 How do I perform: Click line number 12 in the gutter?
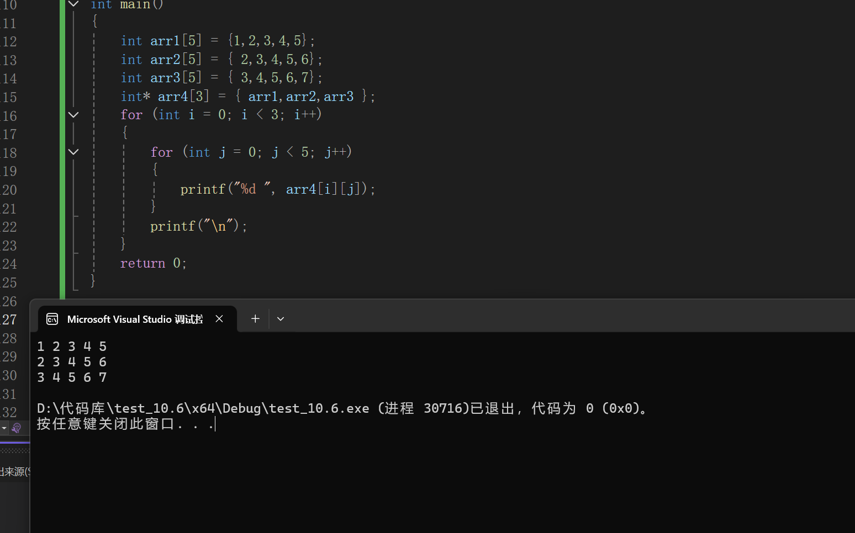tap(9, 42)
